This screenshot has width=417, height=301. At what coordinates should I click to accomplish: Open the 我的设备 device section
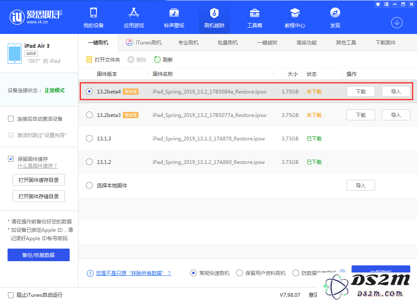pyautogui.click(x=94, y=18)
